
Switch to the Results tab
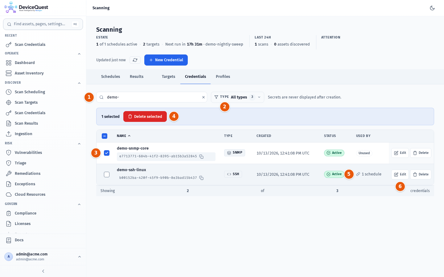[x=137, y=77]
